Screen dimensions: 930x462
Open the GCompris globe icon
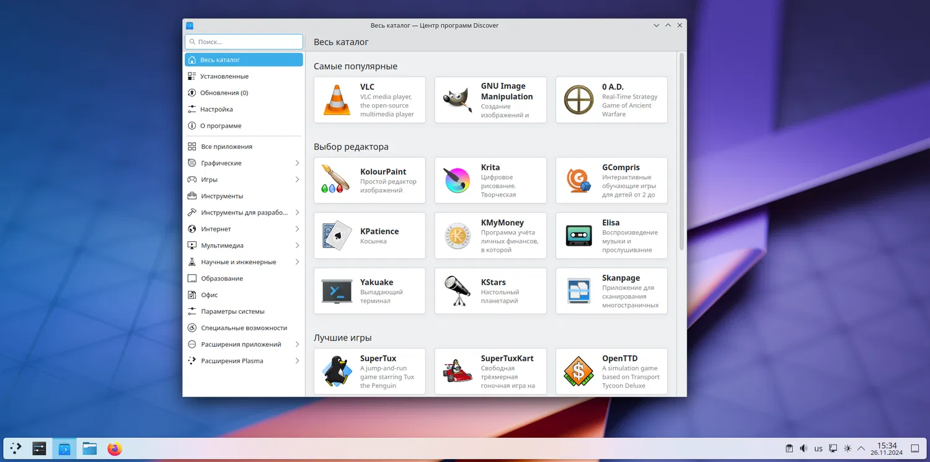click(579, 180)
